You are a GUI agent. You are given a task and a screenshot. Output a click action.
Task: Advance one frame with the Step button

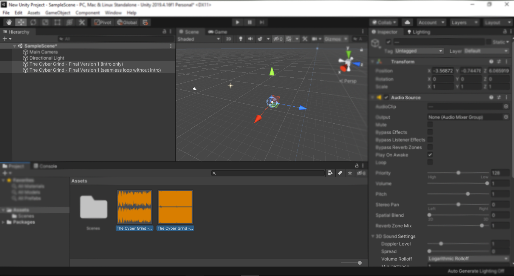262,22
